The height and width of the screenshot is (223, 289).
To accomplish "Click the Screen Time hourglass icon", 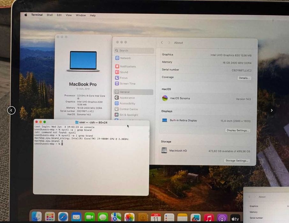I will [117, 83].
